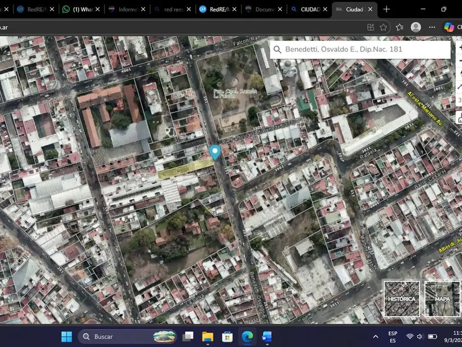This screenshot has height=347, width=462.
Task: Zoom in with the map plus button
Action: 460,47
